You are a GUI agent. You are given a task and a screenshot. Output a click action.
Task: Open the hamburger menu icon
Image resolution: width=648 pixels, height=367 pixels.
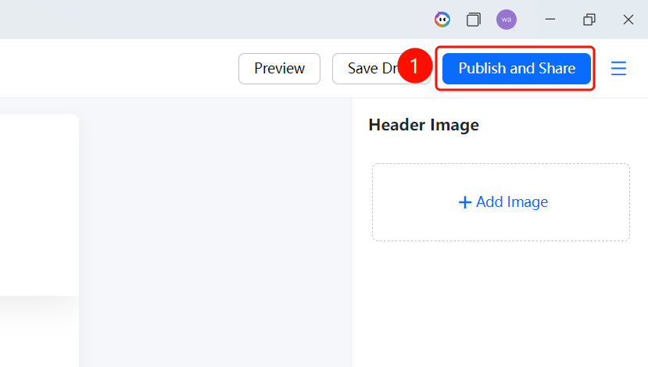pos(618,69)
